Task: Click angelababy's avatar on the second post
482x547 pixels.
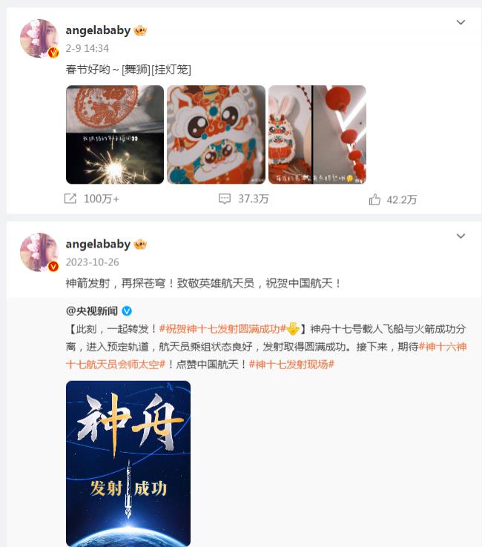Action: (x=39, y=252)
